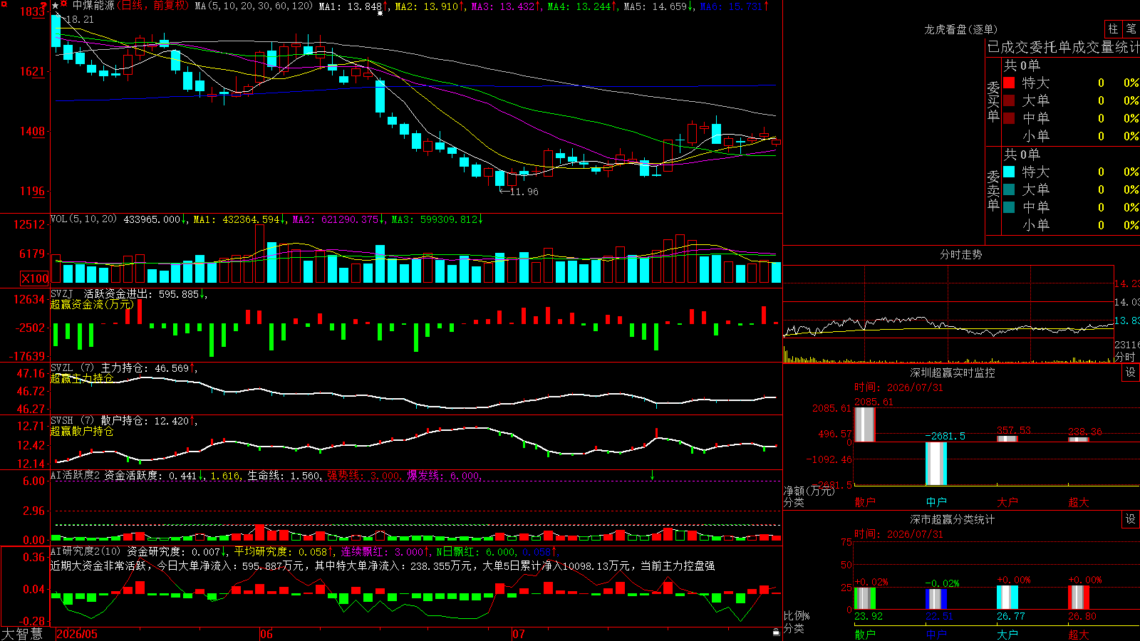Screen dimensions: 1140x641
Task: Click the ×100 volume unit box
Action: click(35, 278)
